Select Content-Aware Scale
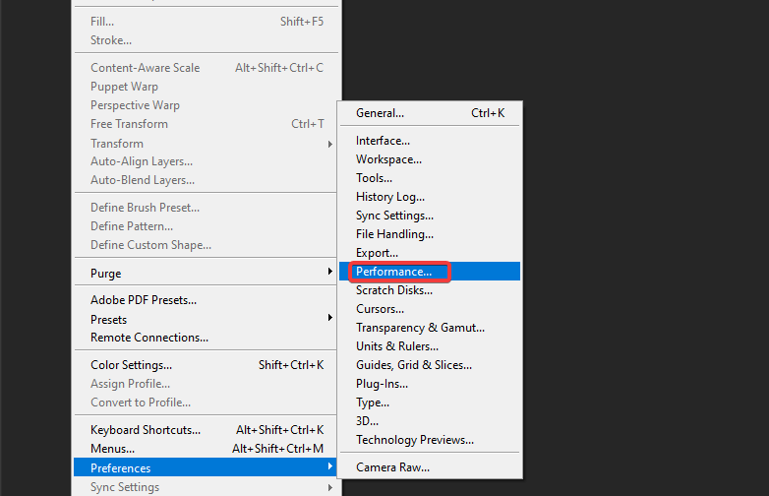Screen dimensions: 769x496 click(x=206, y=68)
